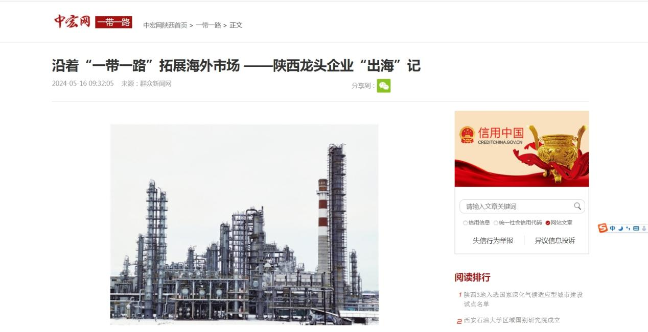Open ranked article 陕西3地入选国家深化气候适应型城市
This screenshot has height=332, width=648.
[523, 299]
